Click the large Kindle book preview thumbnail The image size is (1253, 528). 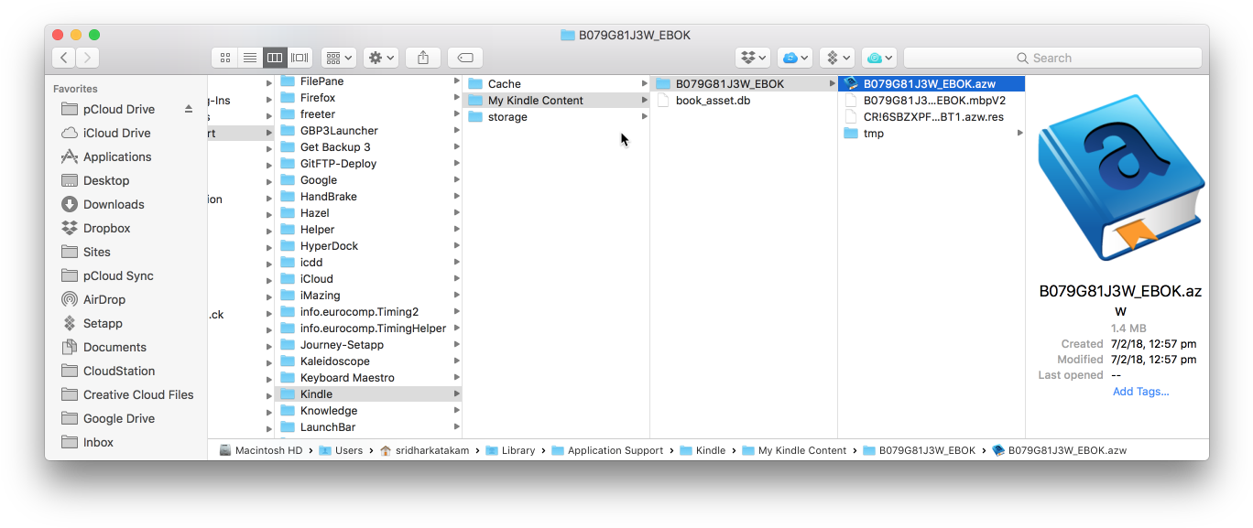pyautogui.click(x=1119, y=178)
